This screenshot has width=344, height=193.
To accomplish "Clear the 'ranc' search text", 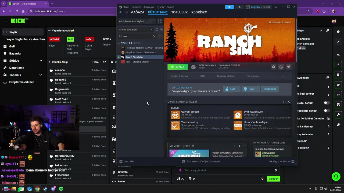I will [154, 36].
